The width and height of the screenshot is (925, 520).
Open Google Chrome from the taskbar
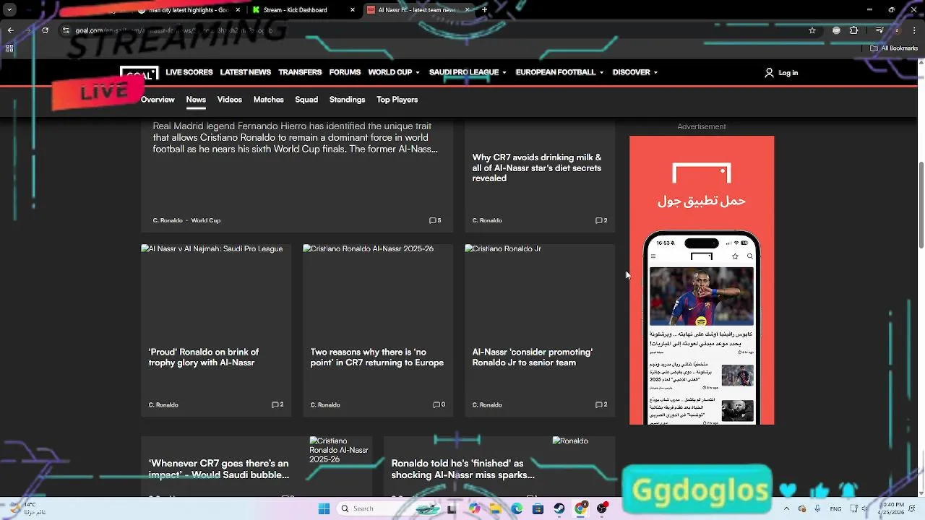point(580,508)
